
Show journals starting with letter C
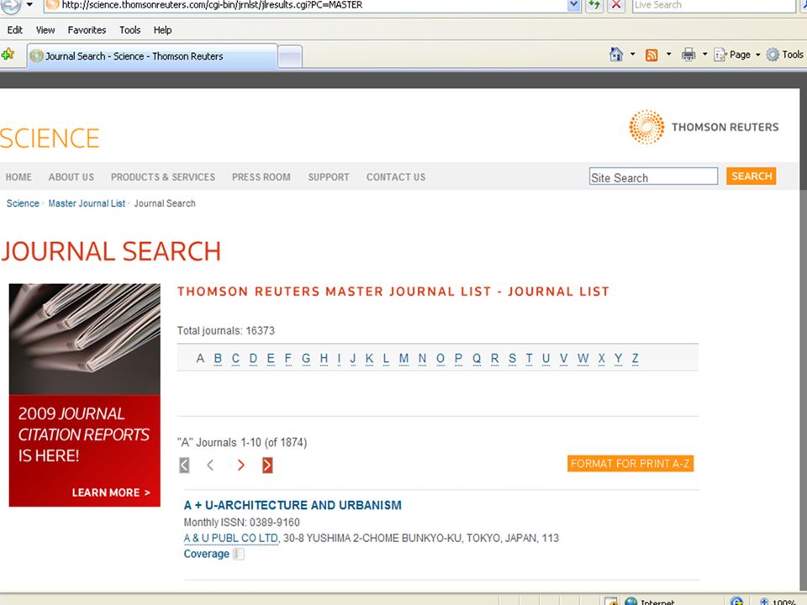235,359
